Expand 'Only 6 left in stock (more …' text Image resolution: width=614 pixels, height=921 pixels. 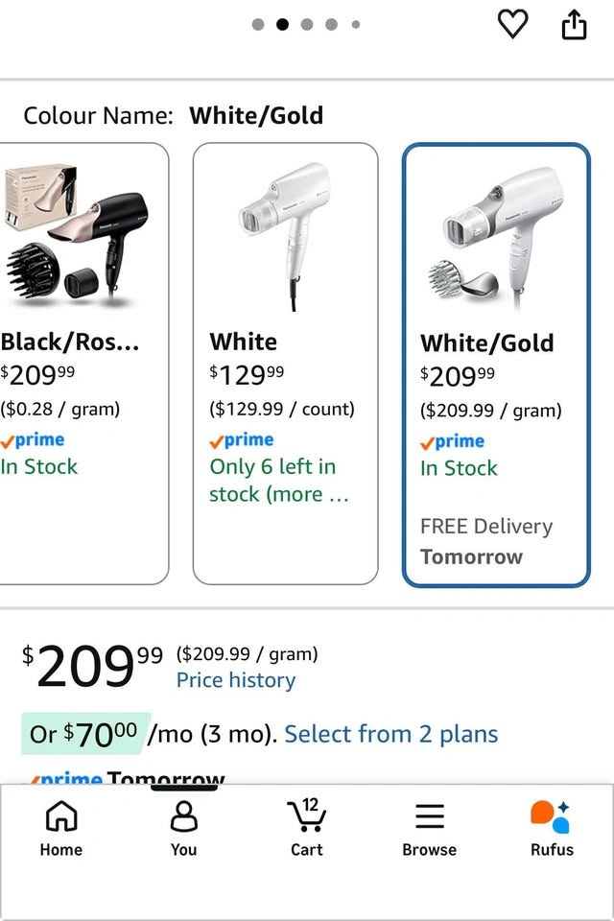pyautogui.click(x=279, y=481)
